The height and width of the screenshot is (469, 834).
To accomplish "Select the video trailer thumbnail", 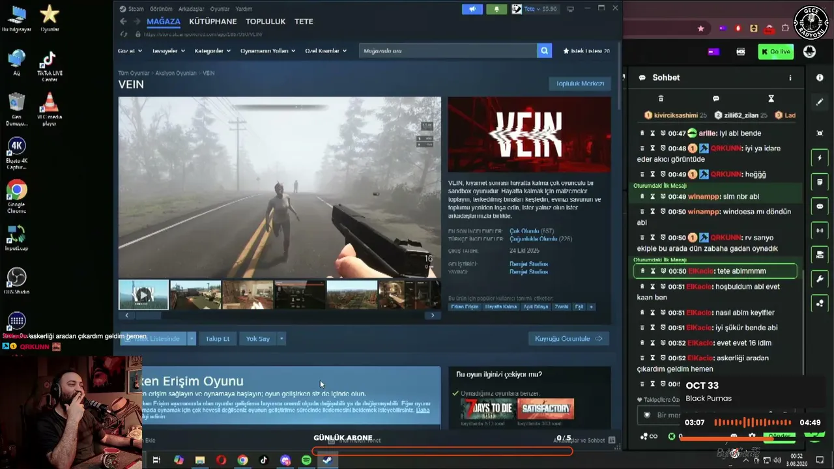I will [x=143, y=294].
